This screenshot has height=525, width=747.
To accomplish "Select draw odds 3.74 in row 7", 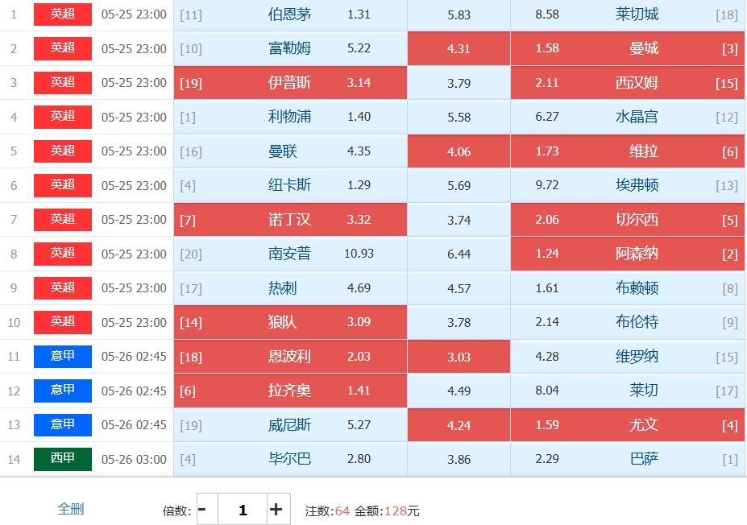I will click(x=459, y=220).
